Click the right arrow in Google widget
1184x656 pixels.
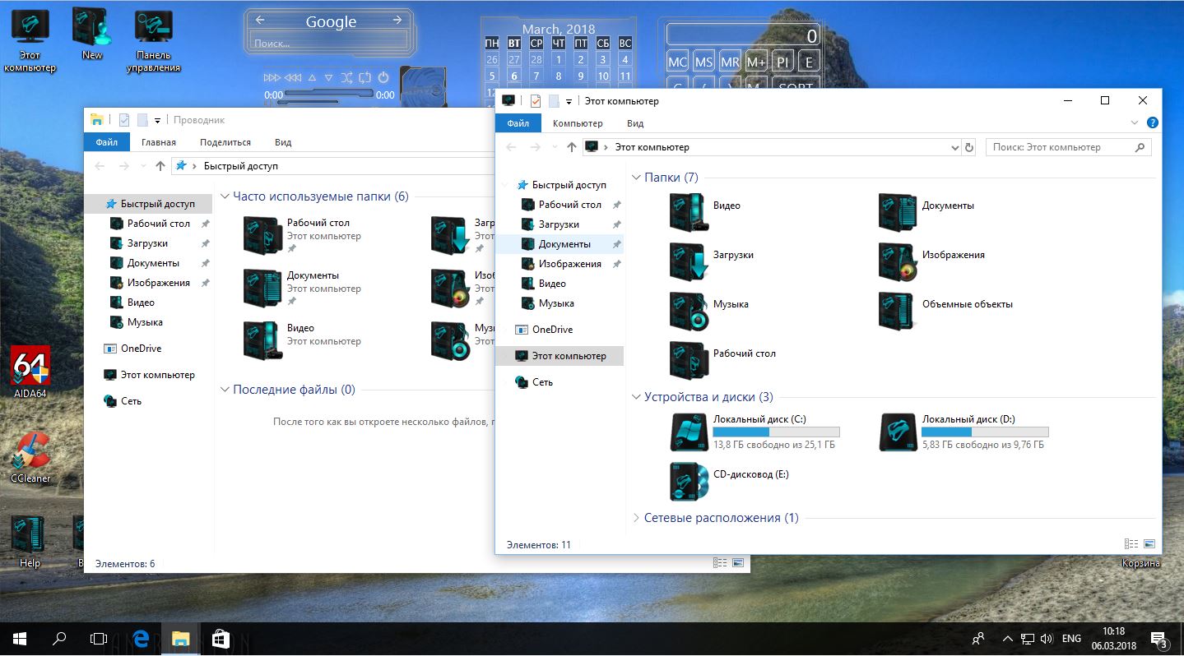click(x=397, y=21)
